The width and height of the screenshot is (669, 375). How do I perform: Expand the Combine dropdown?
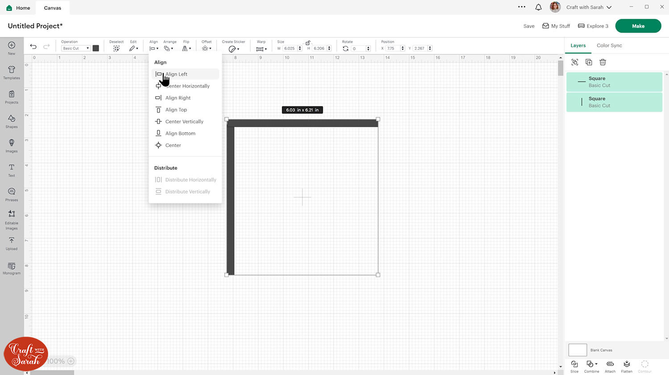592,367
